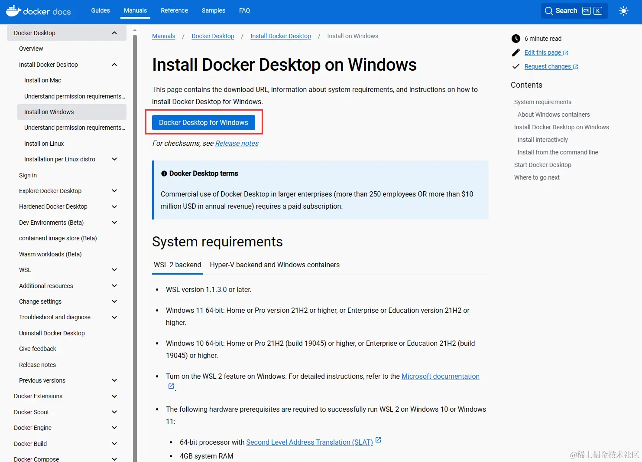Select Install on Windows in the sidebar

[72, 112]
